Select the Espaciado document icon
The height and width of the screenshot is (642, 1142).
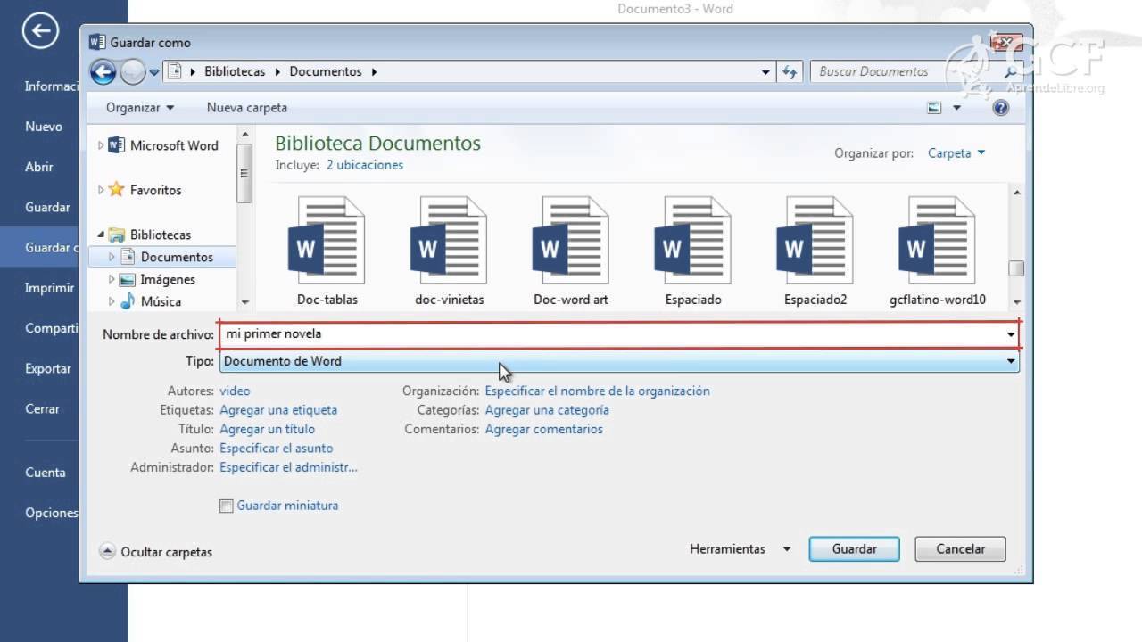click(693, 241)
